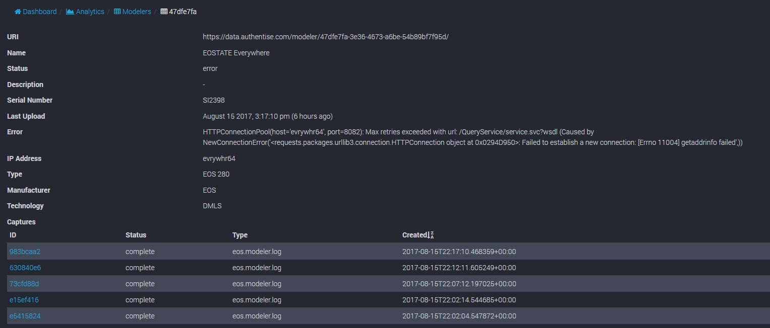
Task: Select capture ID 73cfd88d
Action: click(x=24, y=284)
